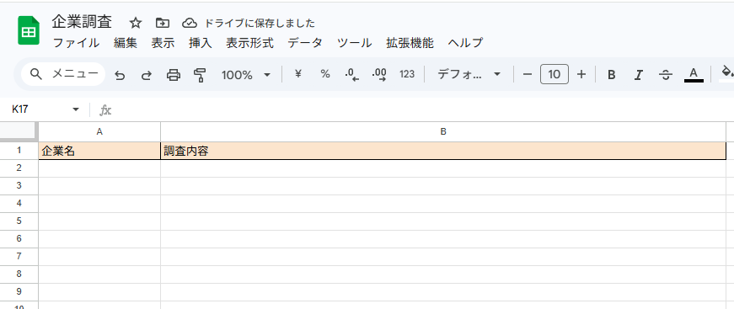Select the 企業名 cell
This screenshot has width=734, height=309.
coord(99,151)
